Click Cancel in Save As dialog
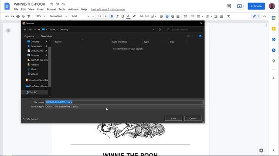Screen dimensions: 279x156 click(x=193, y=118)
